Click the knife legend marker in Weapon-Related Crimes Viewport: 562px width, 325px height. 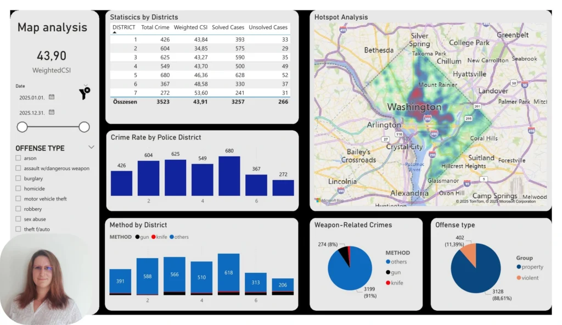tap(389, 282)
